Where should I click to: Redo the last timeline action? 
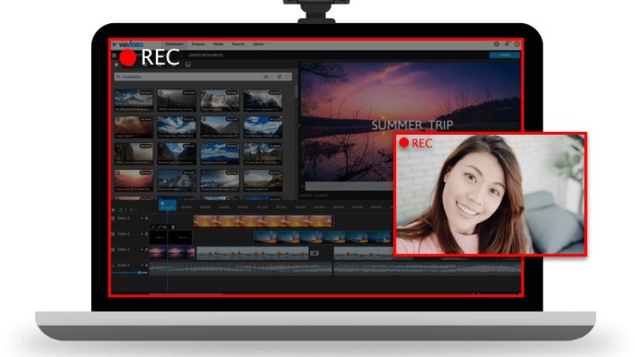[130, 209]
